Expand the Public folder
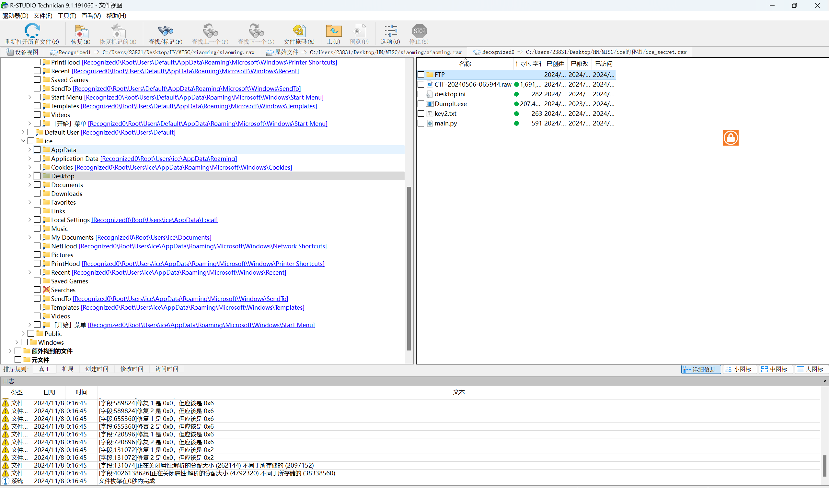 point(23,334)
